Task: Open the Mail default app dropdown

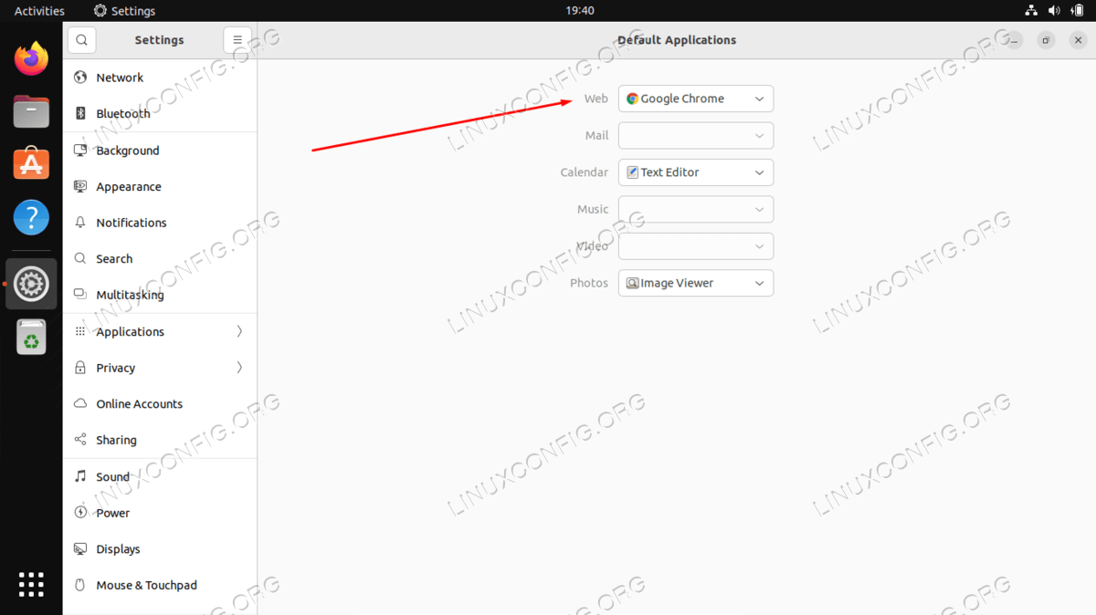Action: [x=696, y=135]
